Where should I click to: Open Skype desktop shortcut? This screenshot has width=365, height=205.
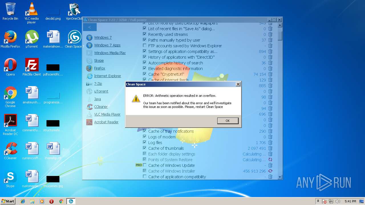(10, 179)
